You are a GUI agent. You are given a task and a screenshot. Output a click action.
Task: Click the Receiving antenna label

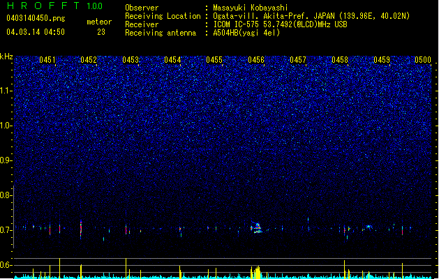(x=161, y=33)
